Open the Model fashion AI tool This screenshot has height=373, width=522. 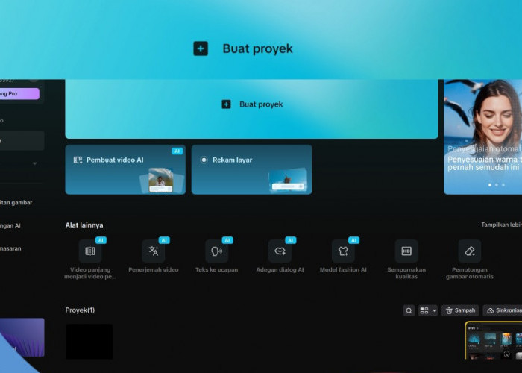pyautogui.click(x=343, y=251)
